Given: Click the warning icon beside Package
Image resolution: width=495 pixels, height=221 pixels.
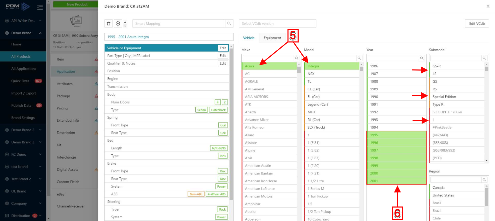Looking at the screenshot, I should tap(96, 96).
